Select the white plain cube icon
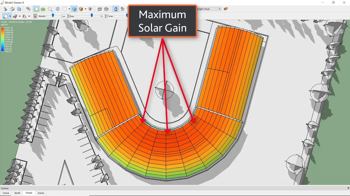This screenshot has height=196, width=350. click(65, 9)
